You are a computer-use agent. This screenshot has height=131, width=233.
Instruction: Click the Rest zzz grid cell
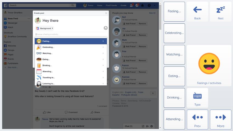point(221,12)
